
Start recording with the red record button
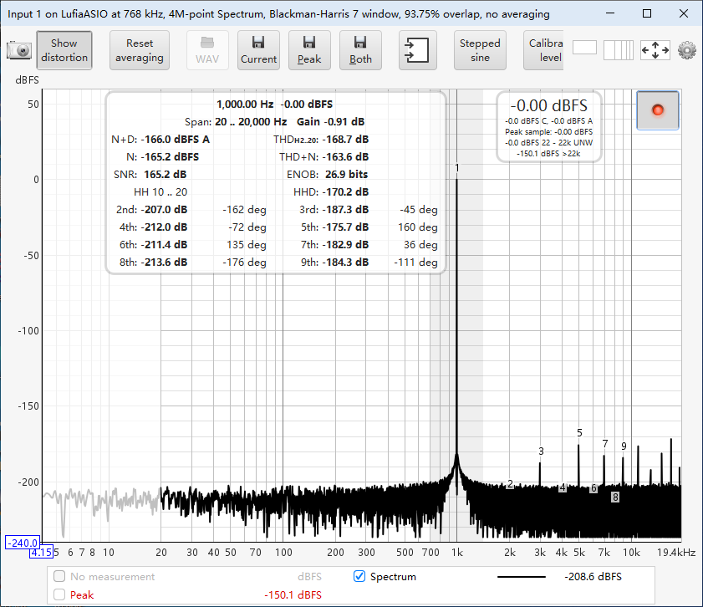coord(658,110)
